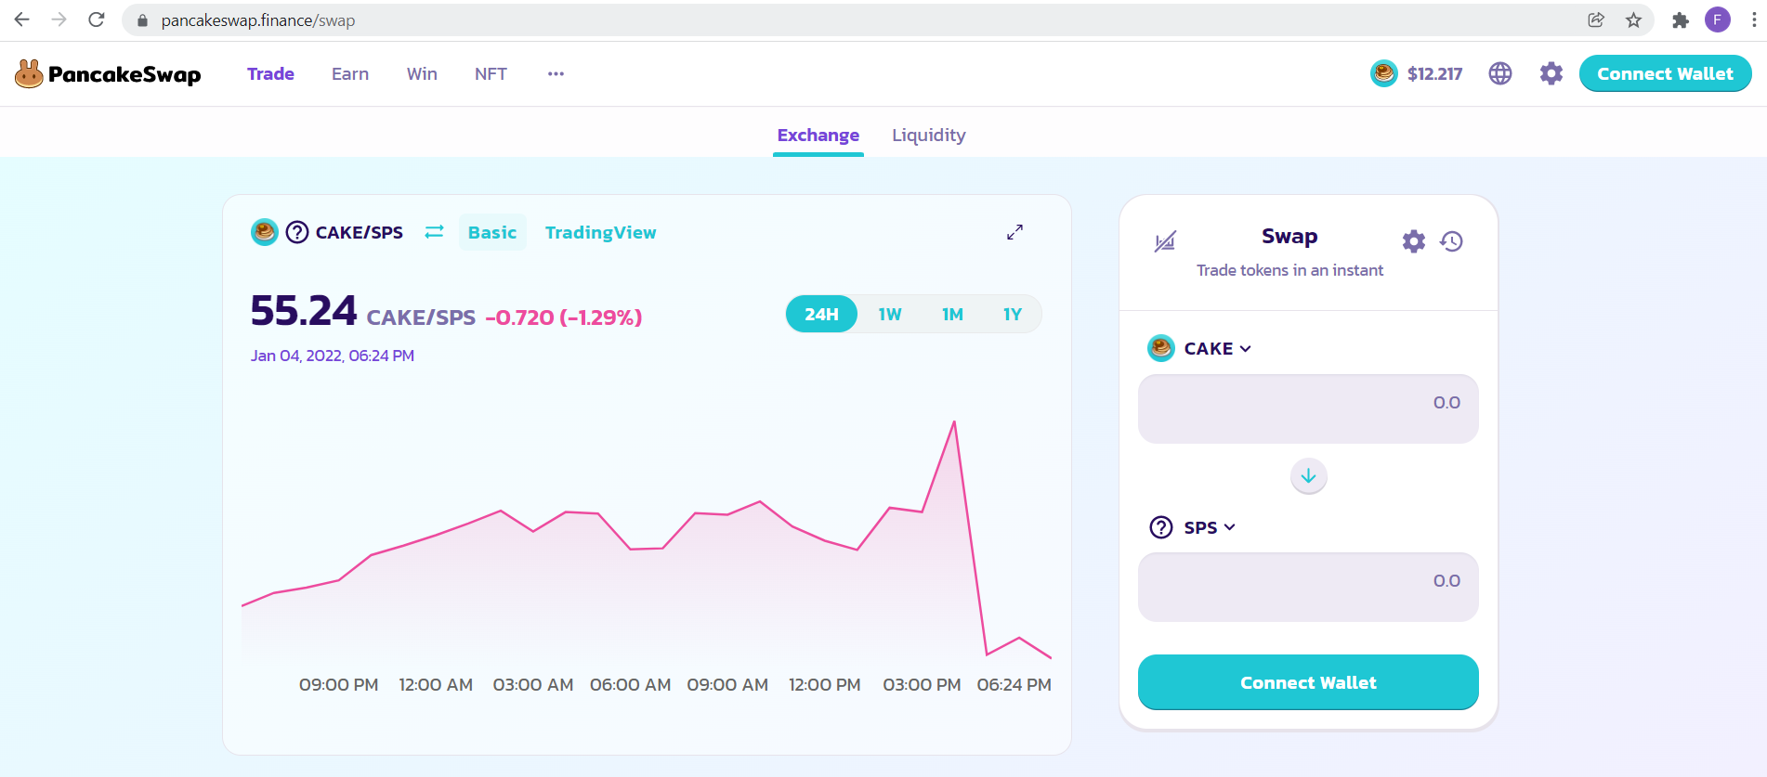
Task: Open recent transactions history icon
Action: 1452,241
